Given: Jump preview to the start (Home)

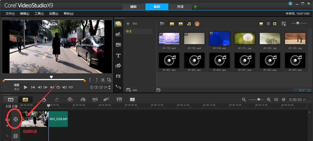Looking at the screenshot, I should tap(33, 87).
